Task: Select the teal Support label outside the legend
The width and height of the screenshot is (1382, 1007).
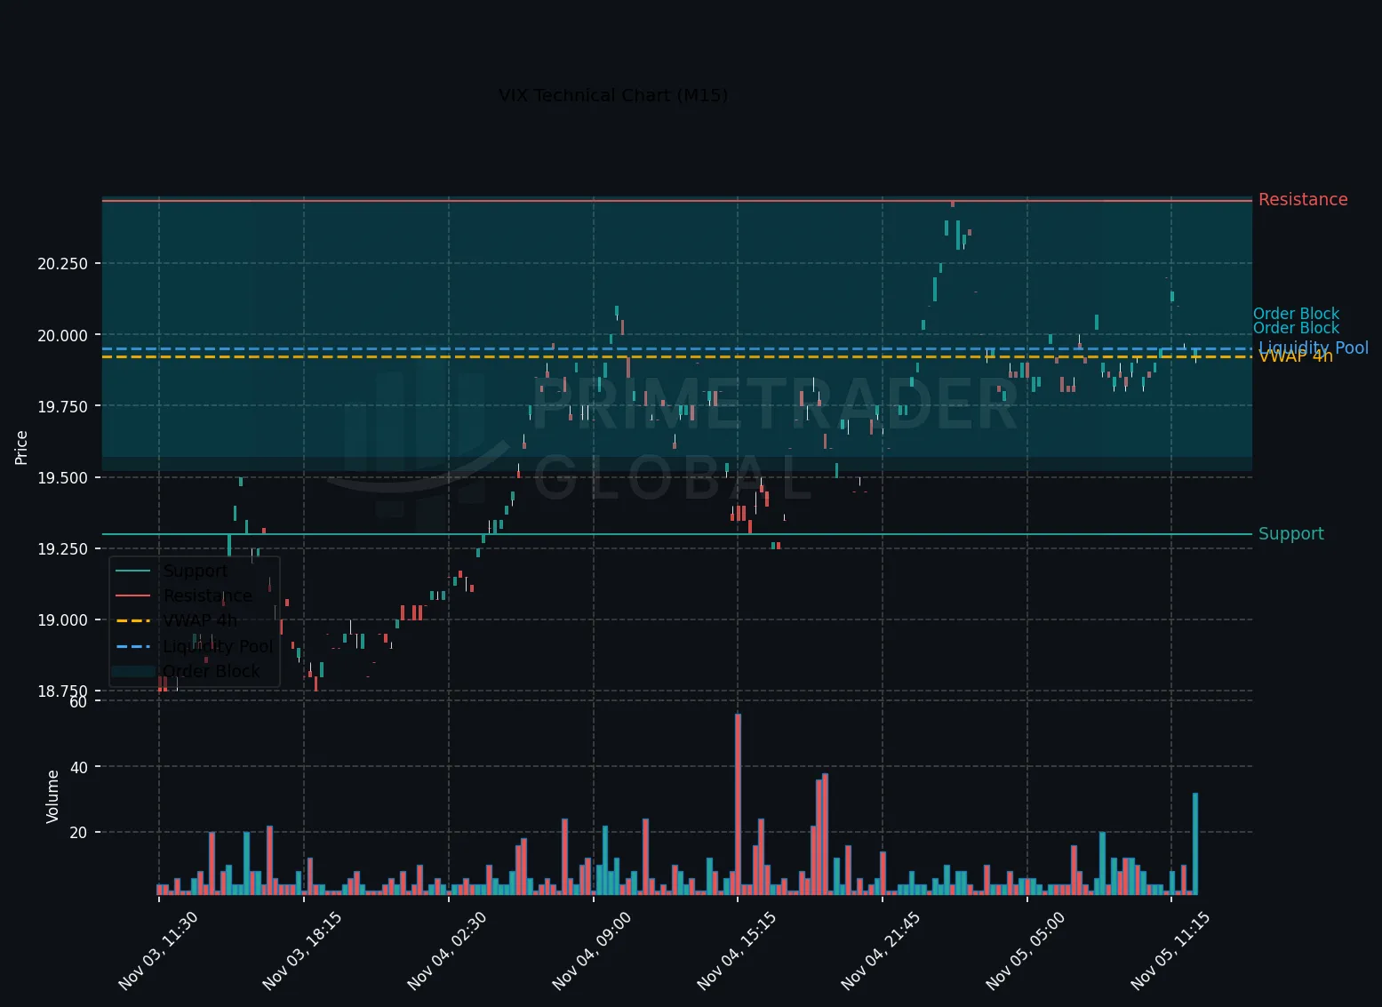Action: point(1291,534)
